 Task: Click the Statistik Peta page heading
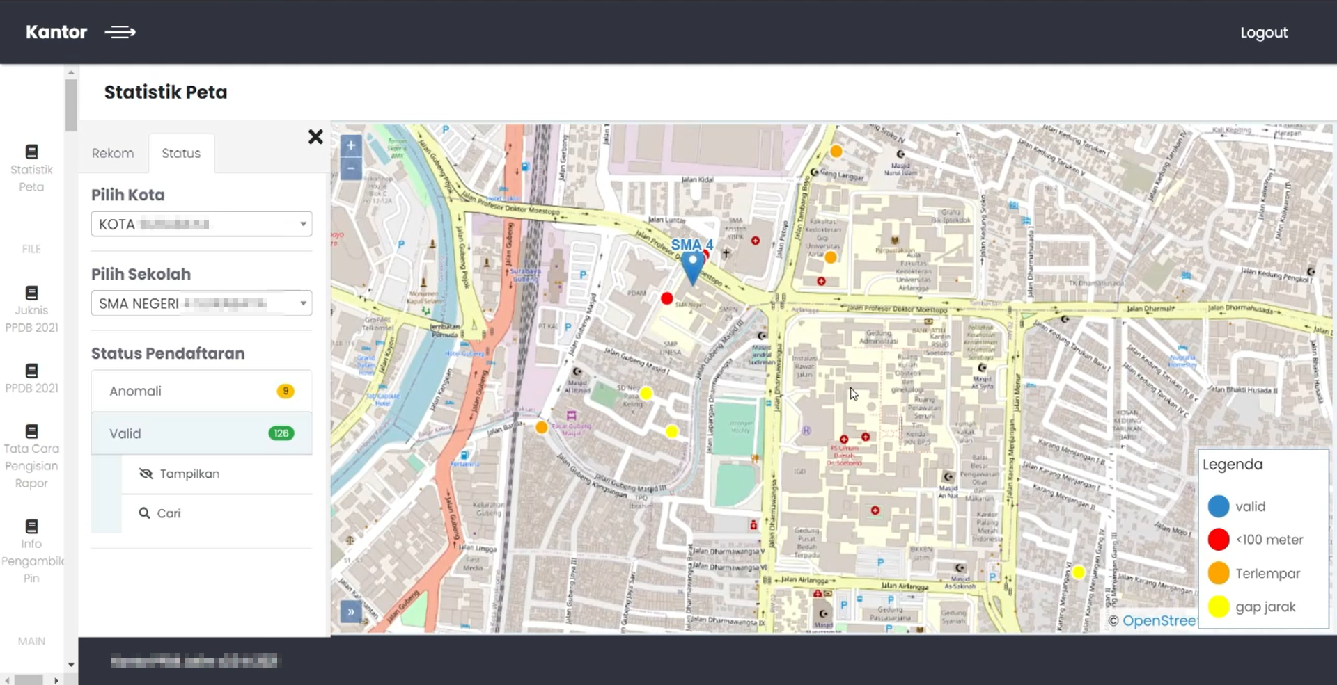(x=166, y=92)
